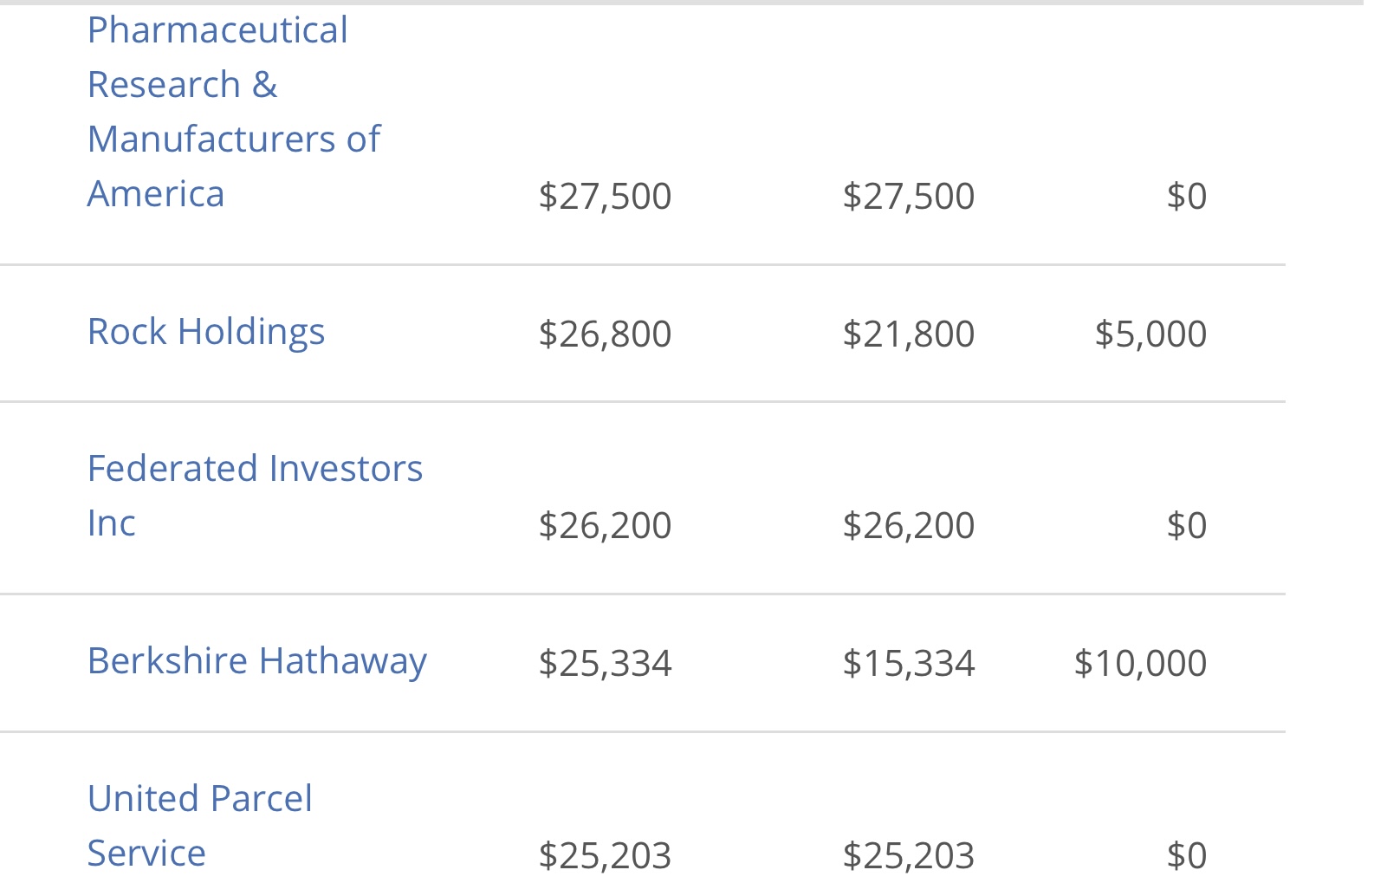Select Federated Investors $0 PAC amount
Viewport: 1387px width, 883px height.
click(x=1187, y=525)
